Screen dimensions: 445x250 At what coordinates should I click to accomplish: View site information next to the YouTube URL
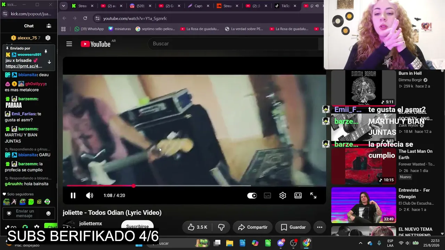tap(97, 18)
